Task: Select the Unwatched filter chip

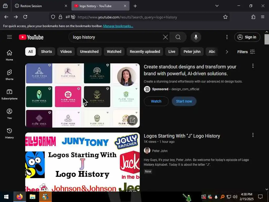Action: click(89, 52)
